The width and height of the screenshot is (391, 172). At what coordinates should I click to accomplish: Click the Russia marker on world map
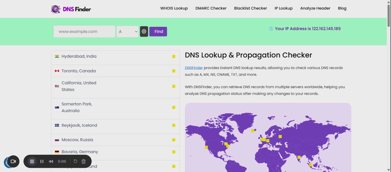click(280, 136)
